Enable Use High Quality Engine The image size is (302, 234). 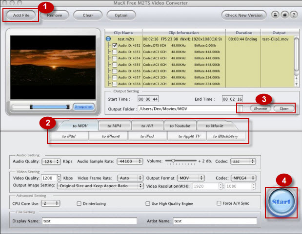pyautogui.click(x=147, y=203)
